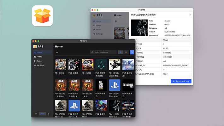The height and width of the screenshot is (126, 224).
Task: Click the RPS box logo in the rear window
Action: (x=94, y=15)
